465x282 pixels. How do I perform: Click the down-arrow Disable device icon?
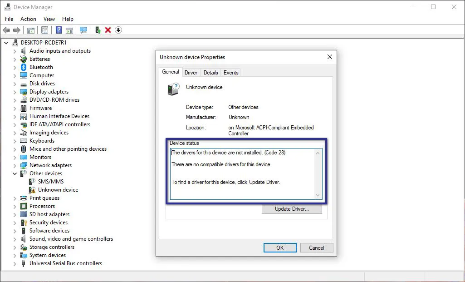pos(118,30)
